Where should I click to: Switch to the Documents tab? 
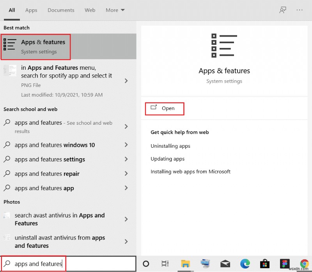click(61, 10)
